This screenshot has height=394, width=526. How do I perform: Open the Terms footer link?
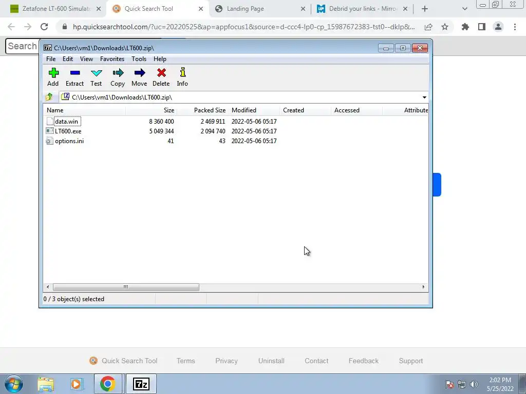[186, 361]
